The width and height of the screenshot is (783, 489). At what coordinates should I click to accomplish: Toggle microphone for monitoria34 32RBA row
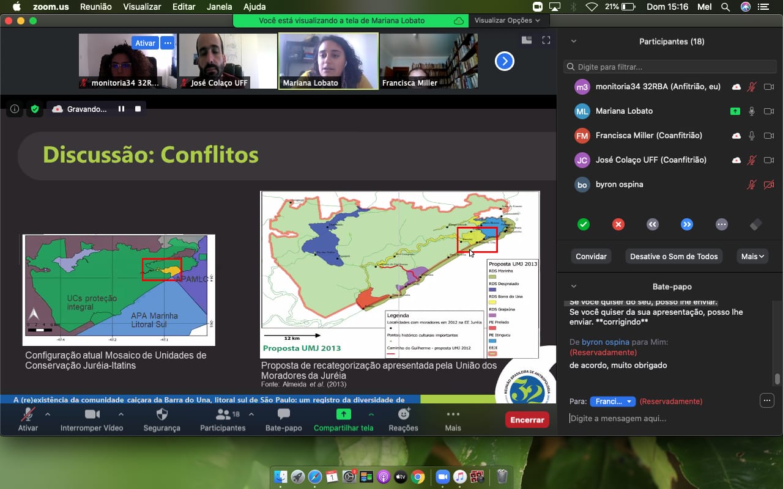[752, 87]
